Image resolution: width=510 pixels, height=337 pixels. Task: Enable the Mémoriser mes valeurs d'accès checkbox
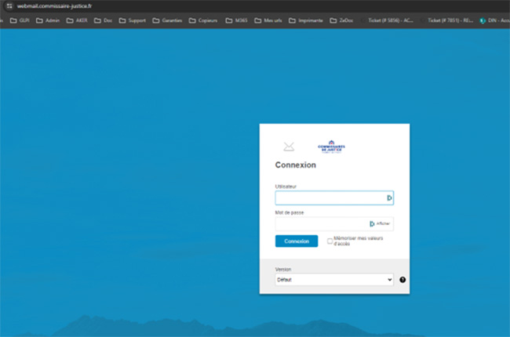(x=330, y=241)
